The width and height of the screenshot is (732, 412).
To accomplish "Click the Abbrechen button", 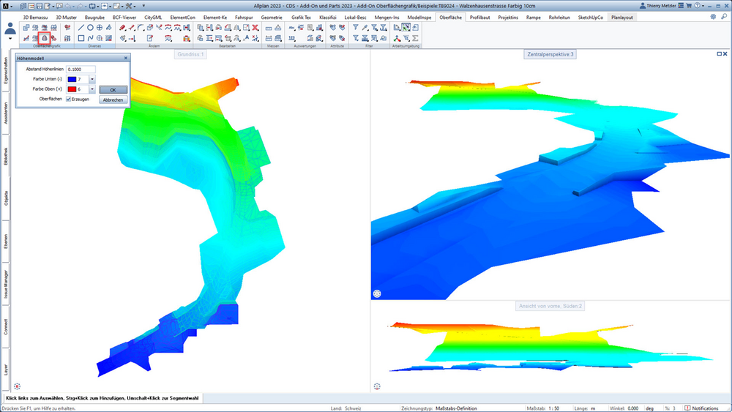I will (113, 100).
